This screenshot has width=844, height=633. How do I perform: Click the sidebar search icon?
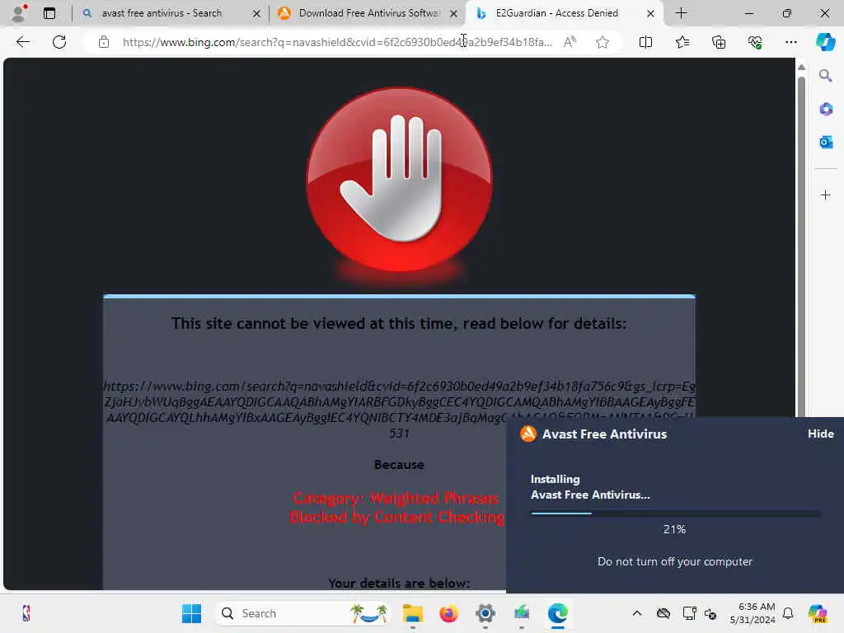coord(825,76)
